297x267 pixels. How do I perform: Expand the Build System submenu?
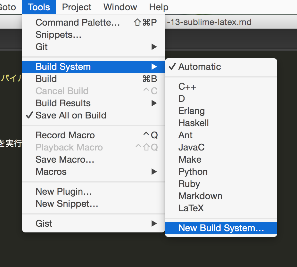pyautogui.click(x=93, y=67)
